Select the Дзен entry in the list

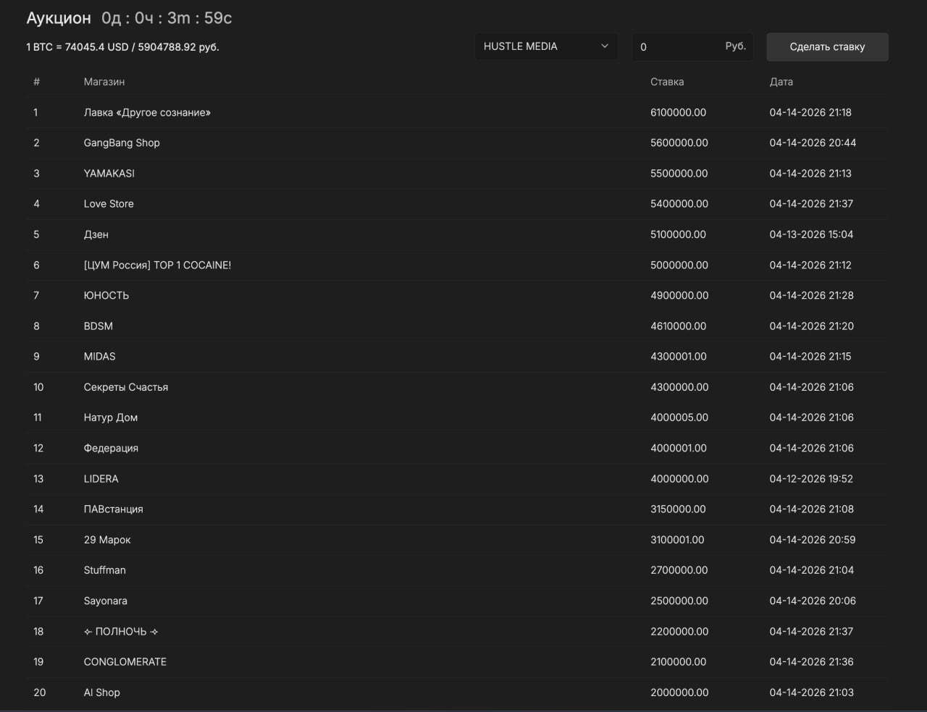tap(96, 234)
